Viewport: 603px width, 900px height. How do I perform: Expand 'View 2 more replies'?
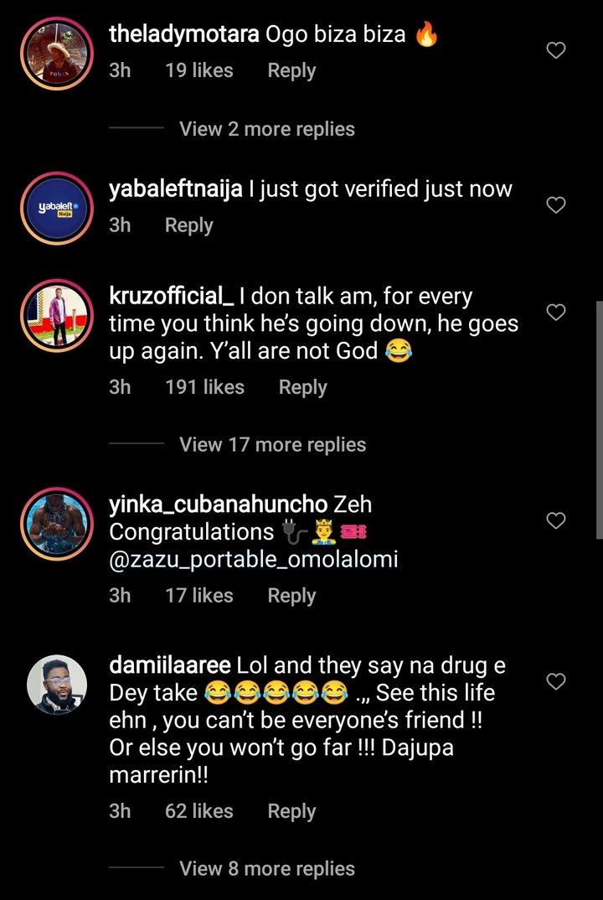click(266, 129)
